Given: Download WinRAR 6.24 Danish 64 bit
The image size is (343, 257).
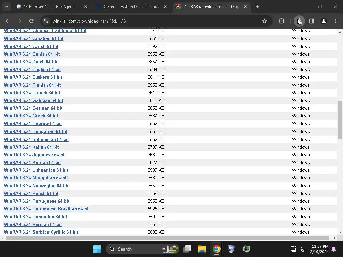Looking at the screenshot, I should 32,54.
